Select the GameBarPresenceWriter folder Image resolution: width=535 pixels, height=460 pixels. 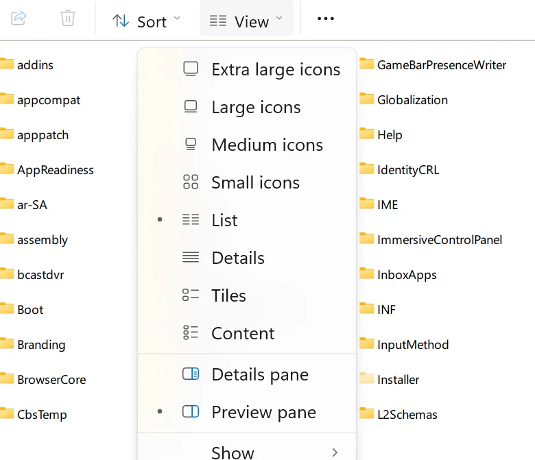click(x=433, y=65)
